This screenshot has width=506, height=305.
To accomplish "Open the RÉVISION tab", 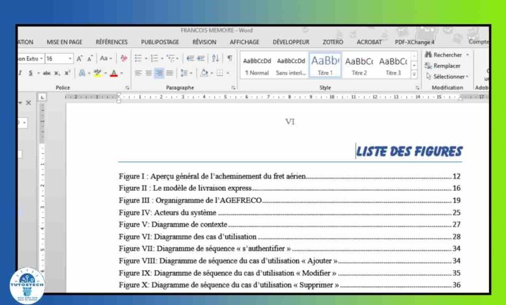I will click(204, 42).
